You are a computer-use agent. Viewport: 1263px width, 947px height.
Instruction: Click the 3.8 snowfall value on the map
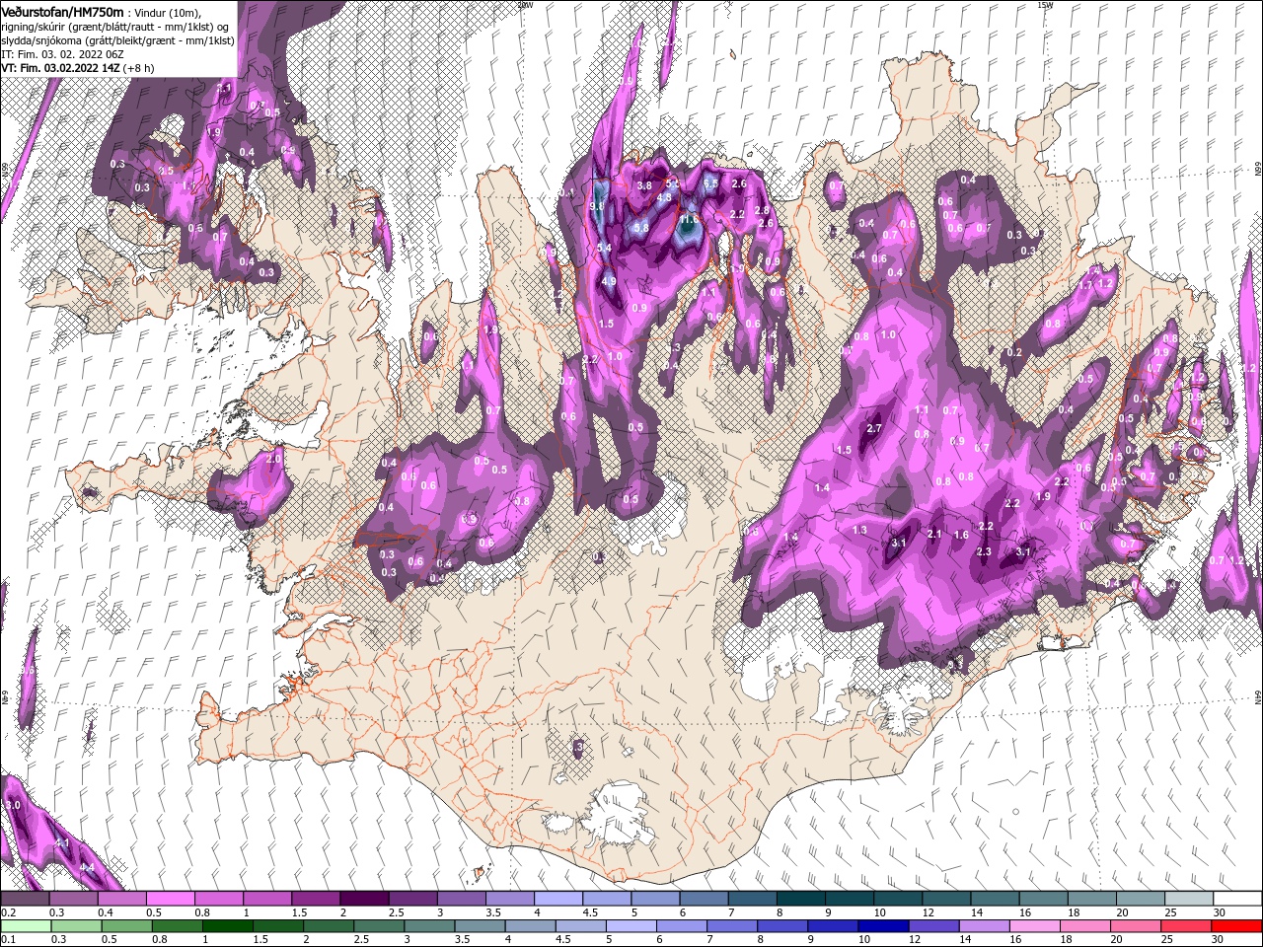click(x=645, y=185)
